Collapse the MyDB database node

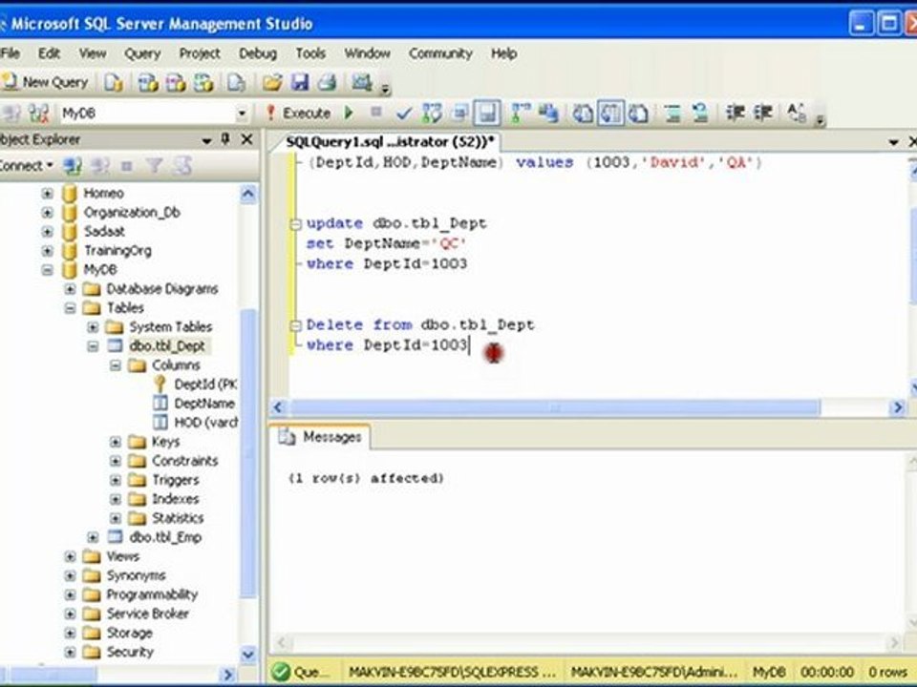48,270
